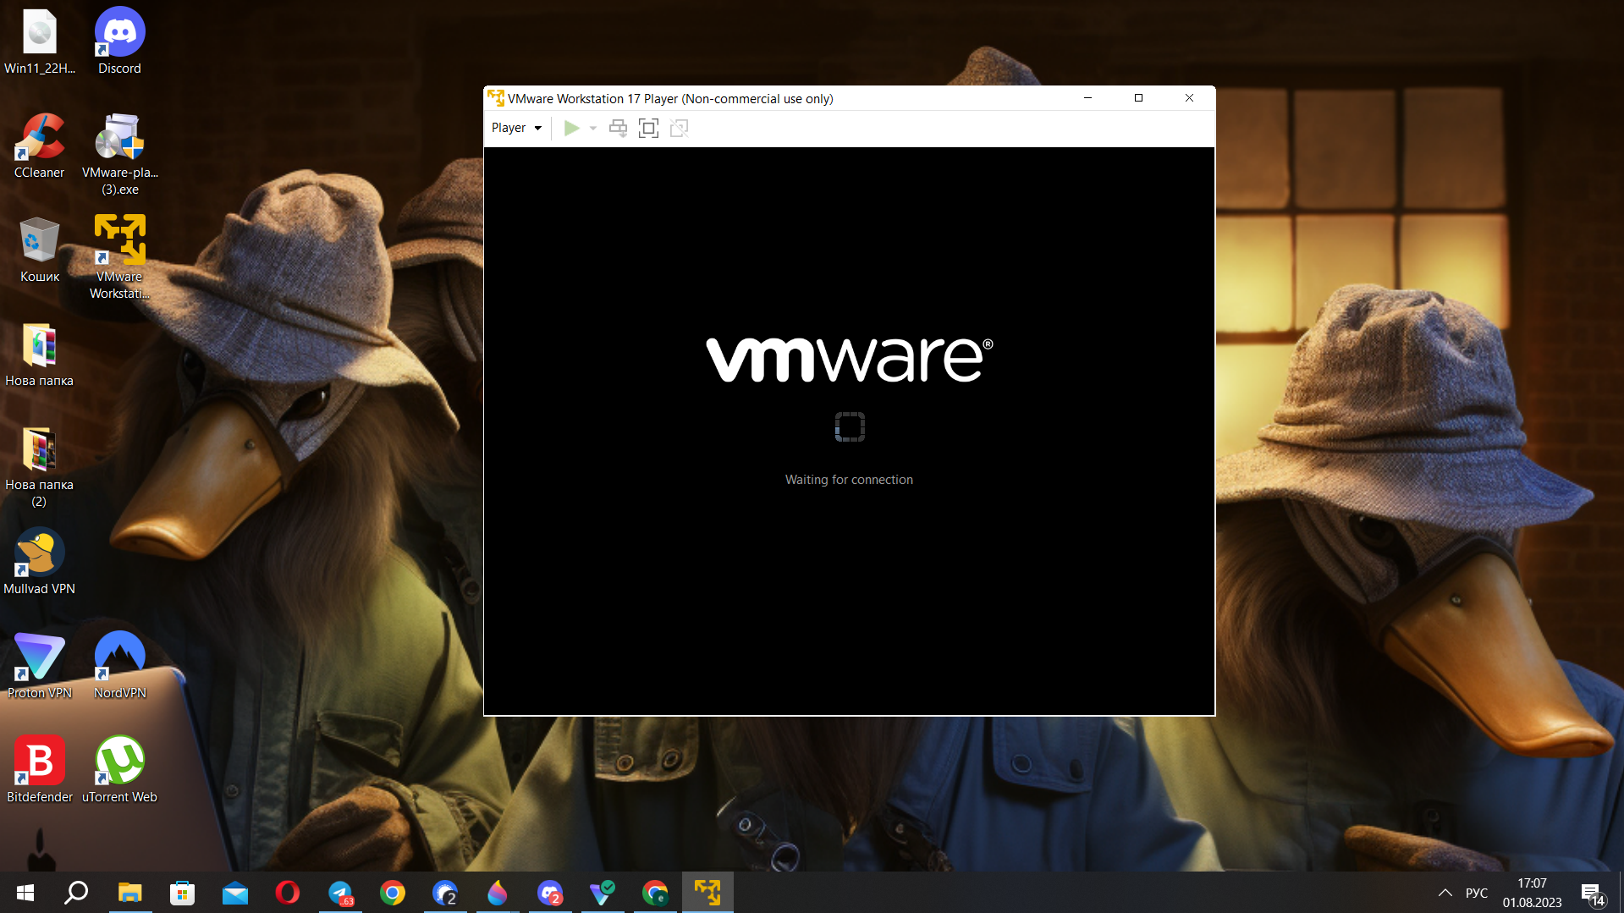Open the clock showing 17:07
This screenshot has width=1624, height=913.
pos(1532,893)
